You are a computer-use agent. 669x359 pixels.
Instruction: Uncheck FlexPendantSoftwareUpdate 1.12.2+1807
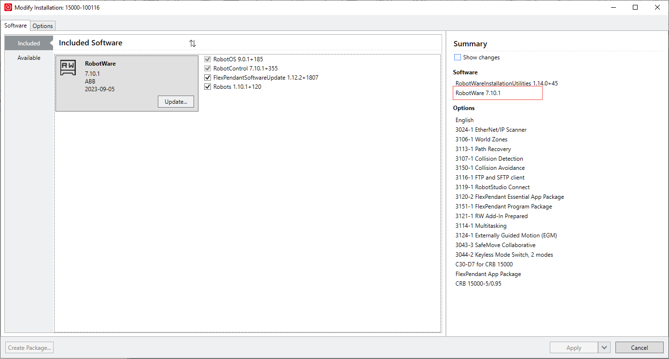[208, 78]
